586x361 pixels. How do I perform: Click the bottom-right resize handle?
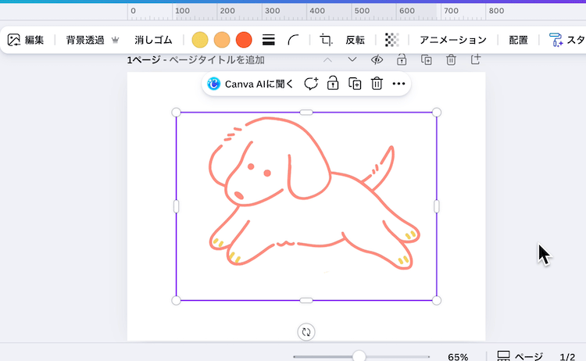437,301
